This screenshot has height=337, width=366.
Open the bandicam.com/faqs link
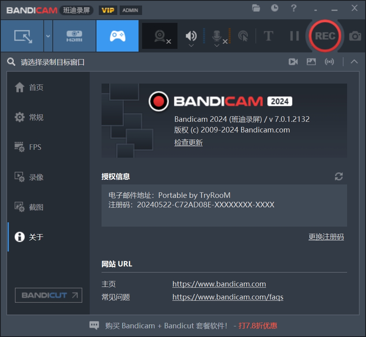228,297
